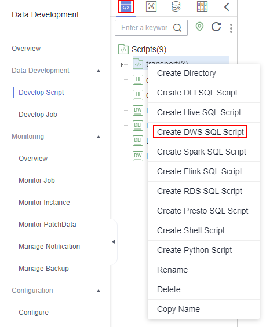This screenshot has width=266, height=327.
Task: Choose Create DWS SQL Script
Action: pyautogui.click(x=201, y=132)
